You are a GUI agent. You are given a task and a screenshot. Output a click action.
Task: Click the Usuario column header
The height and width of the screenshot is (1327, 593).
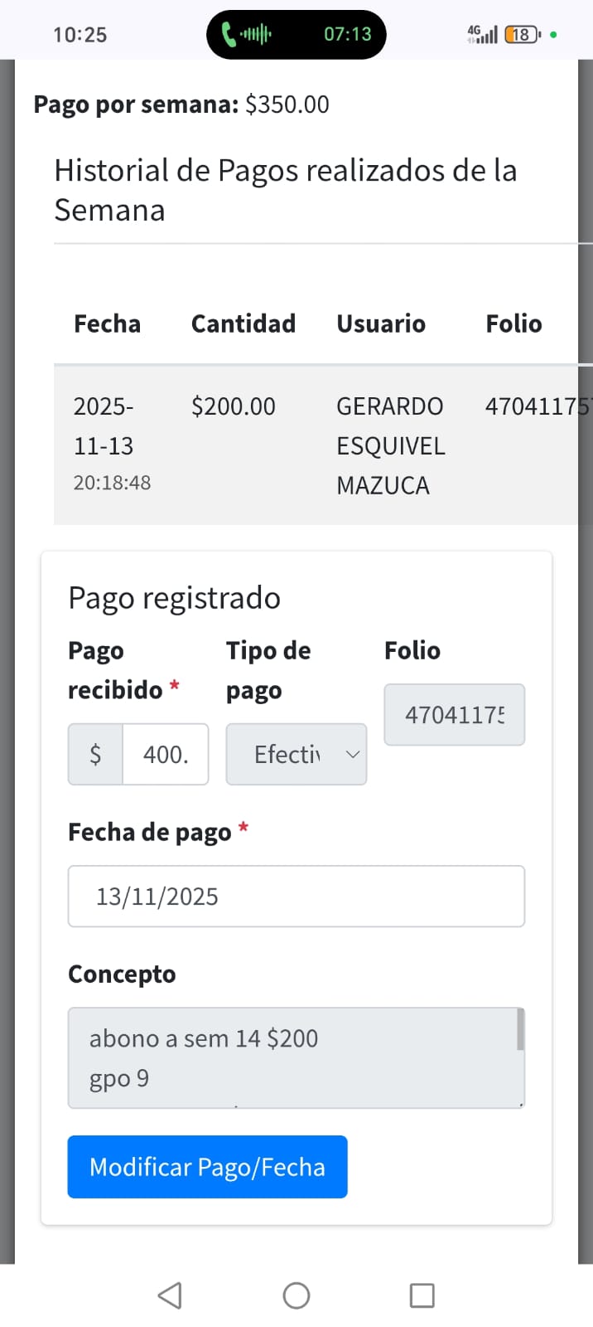click(380, 323)
